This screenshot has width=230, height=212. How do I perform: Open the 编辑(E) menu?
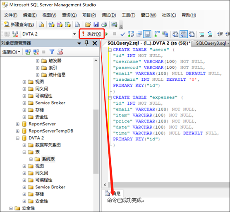coord(30,15)
